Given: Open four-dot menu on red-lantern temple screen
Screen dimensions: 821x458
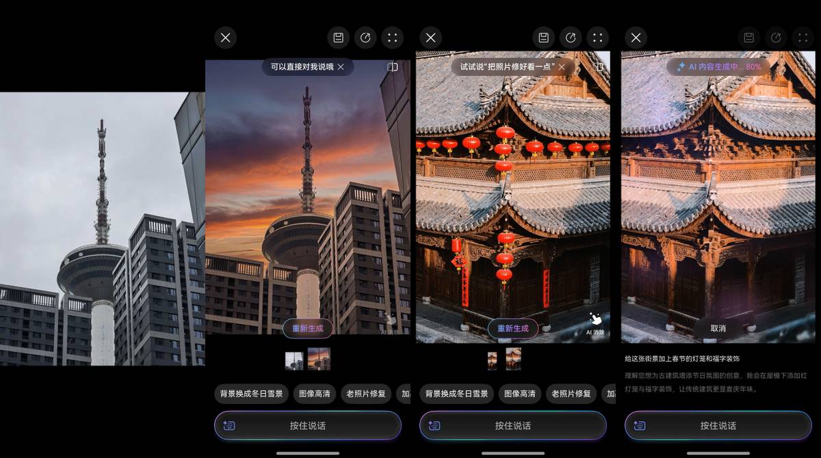Looking at the screenshot, I should 598,38.
